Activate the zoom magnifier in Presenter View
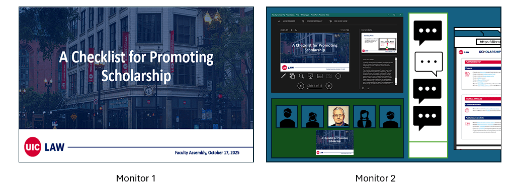The image size is (512, 191). click(301, 76)
